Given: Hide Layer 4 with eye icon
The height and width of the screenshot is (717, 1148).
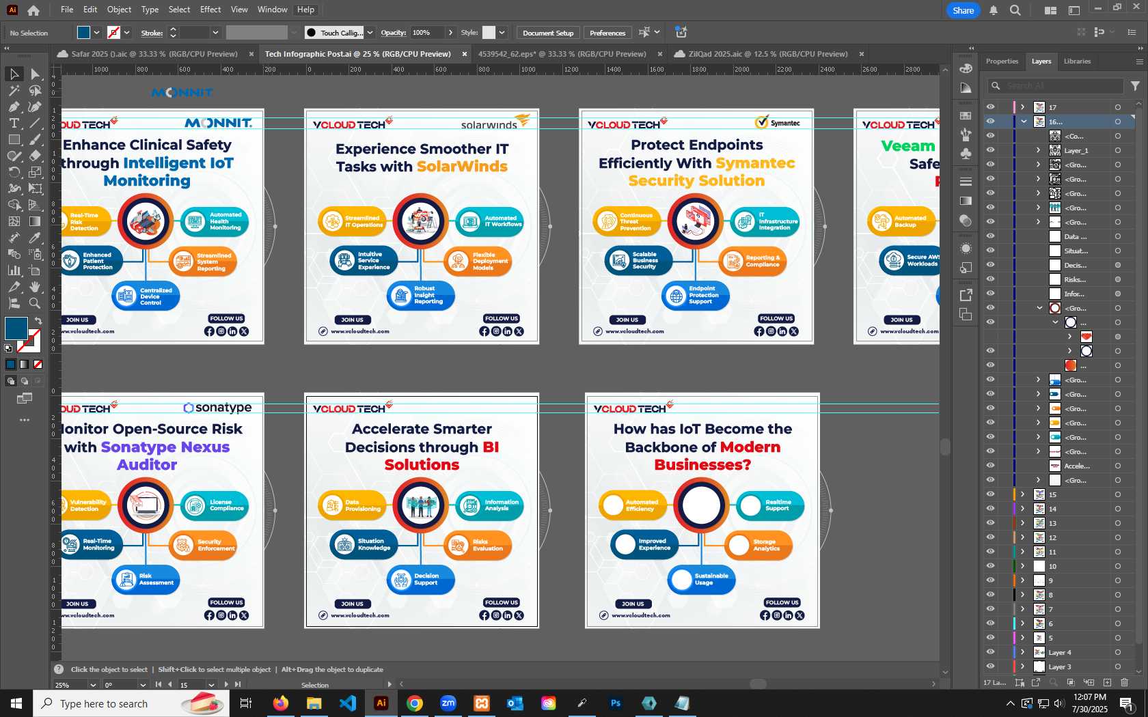Looking at the screenshot, I should pyautogui.click(x=990, y=652).
